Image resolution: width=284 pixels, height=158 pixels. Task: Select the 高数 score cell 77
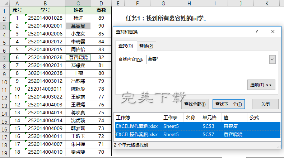[x=101, y=97]
